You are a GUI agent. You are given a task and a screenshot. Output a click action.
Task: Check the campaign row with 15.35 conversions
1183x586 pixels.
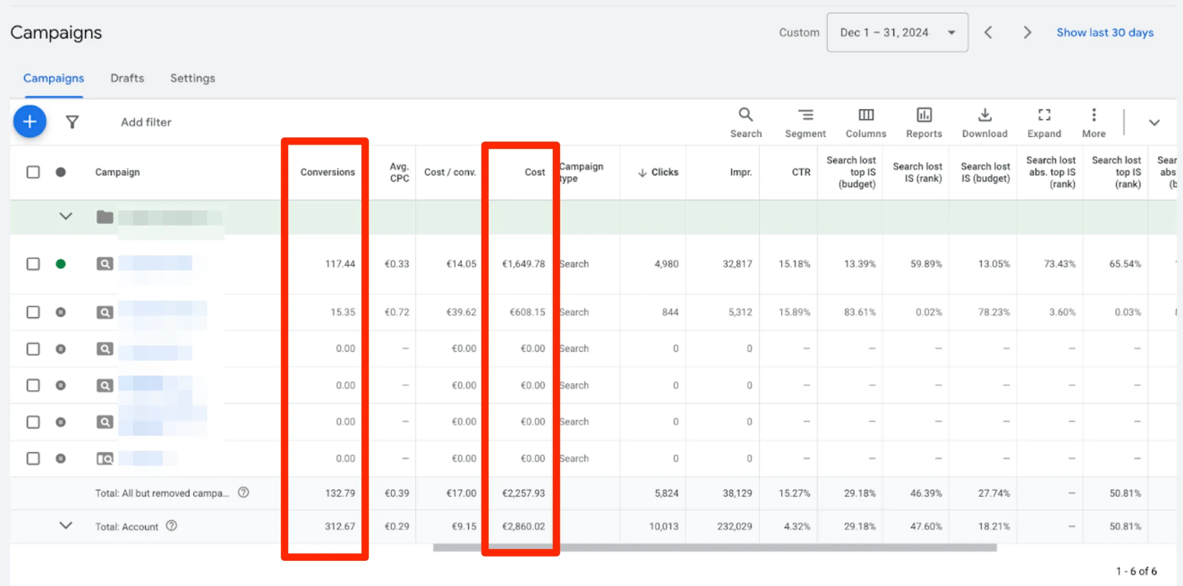(33, 312)
